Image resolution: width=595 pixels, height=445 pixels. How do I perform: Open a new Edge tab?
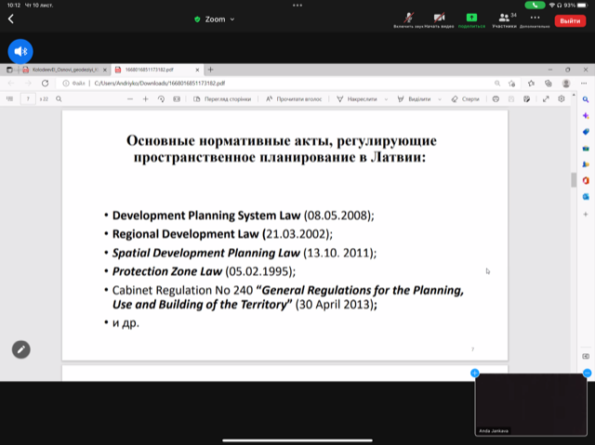click(x=211, y=70)
